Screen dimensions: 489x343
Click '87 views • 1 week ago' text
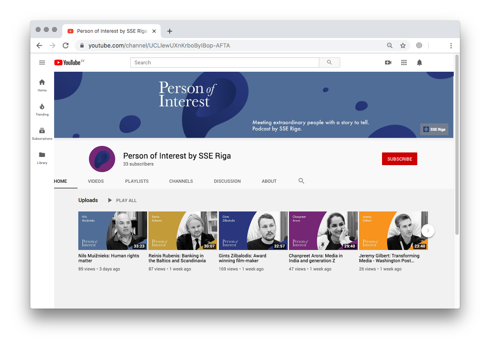170,269
